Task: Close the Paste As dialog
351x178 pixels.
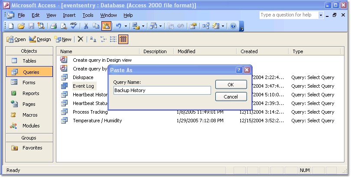Action: click(247, 70)
